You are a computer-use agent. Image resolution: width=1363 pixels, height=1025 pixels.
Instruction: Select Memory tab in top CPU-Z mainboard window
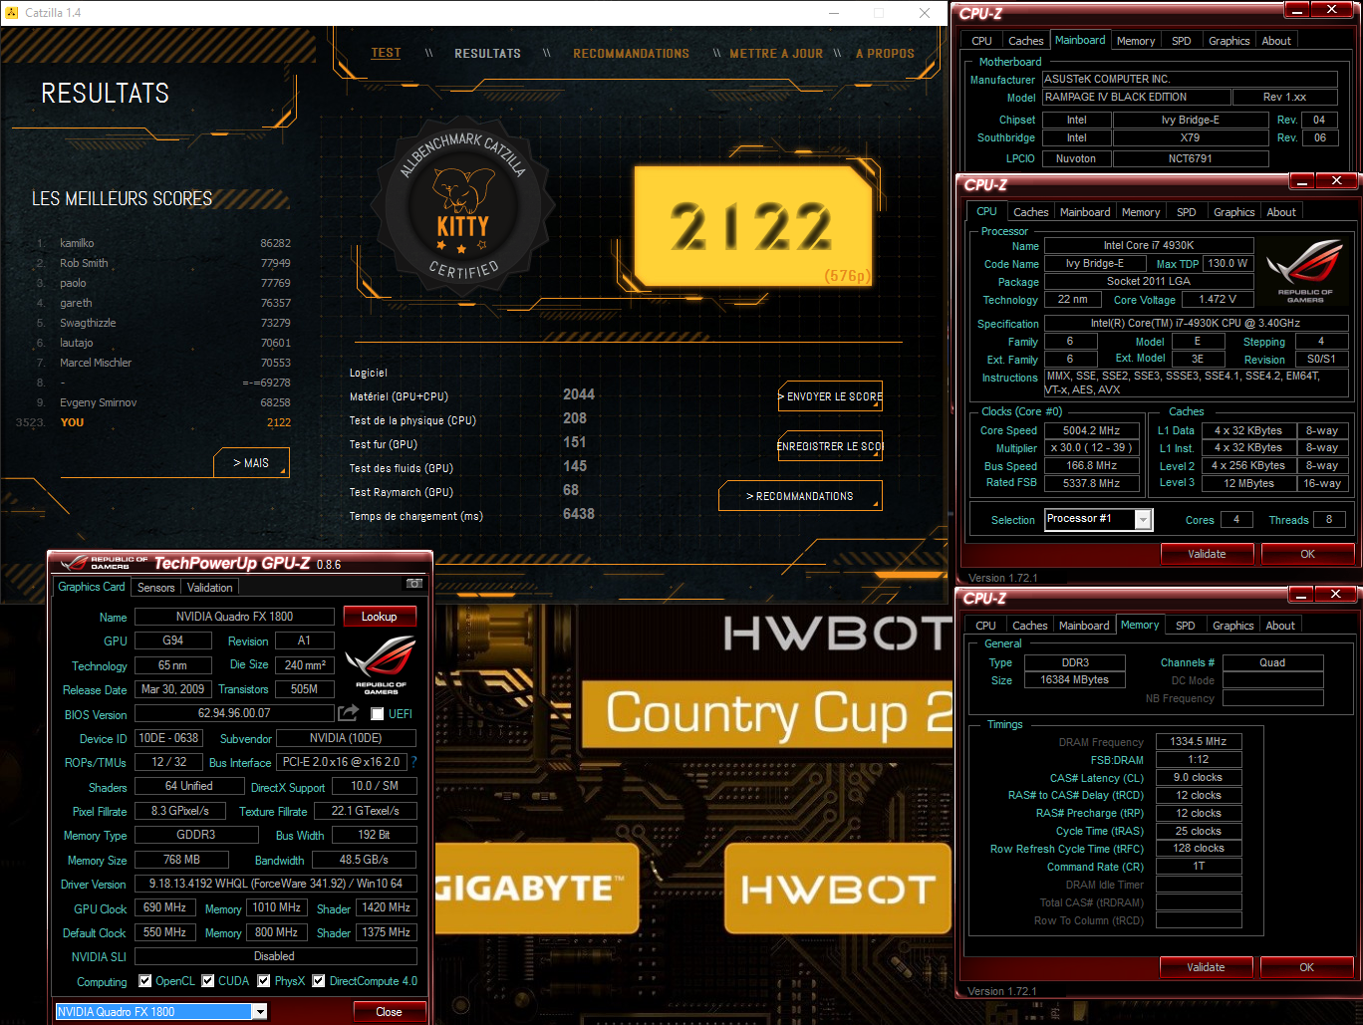(x=1136, y=41)
